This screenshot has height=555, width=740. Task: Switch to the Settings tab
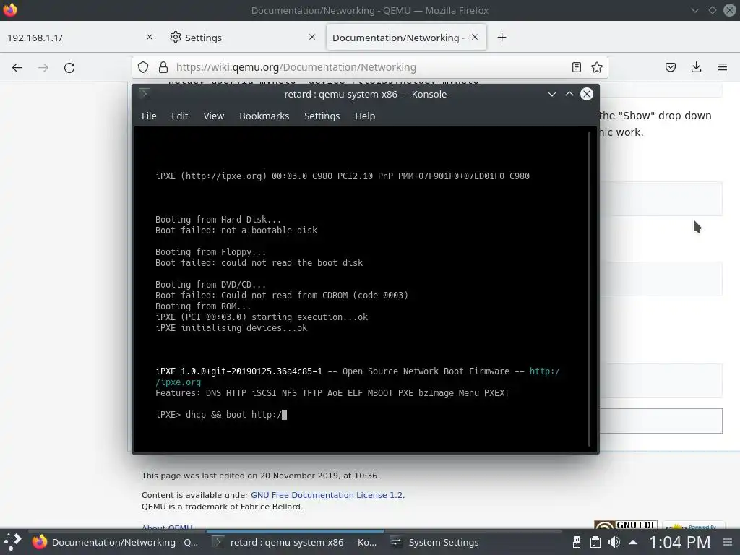tap(241, 38)
